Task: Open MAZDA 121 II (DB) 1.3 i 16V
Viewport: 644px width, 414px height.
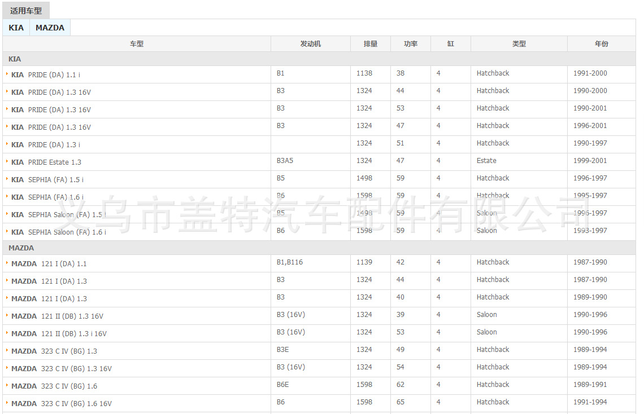Action: [59, 334]
